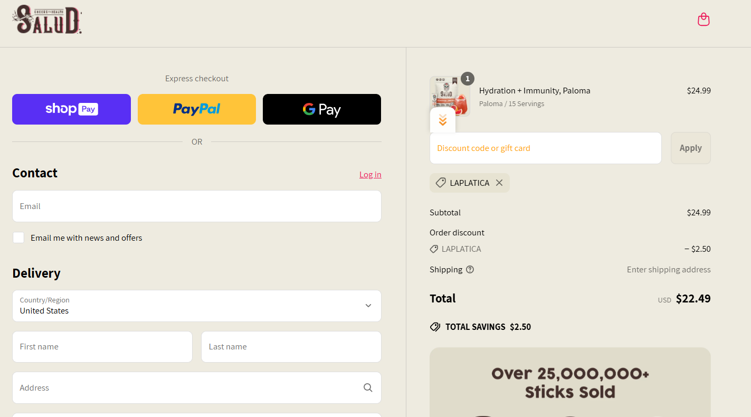The width and height of the screenshot is (751, 417).
Task: Select Google Pay express checkout
Action: [x=322, y=109]
